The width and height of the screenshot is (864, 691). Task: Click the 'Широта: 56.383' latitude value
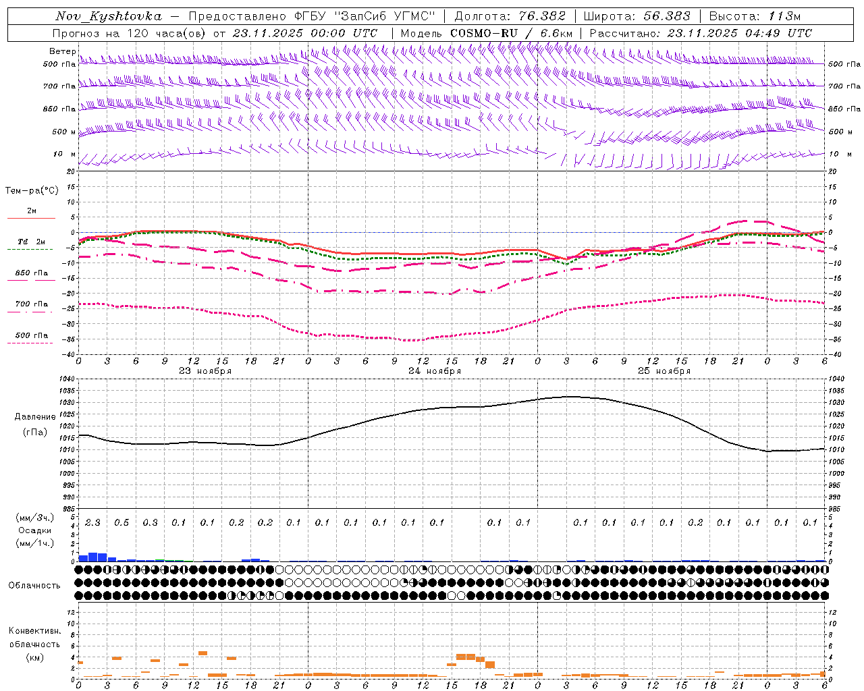[637, 16]
